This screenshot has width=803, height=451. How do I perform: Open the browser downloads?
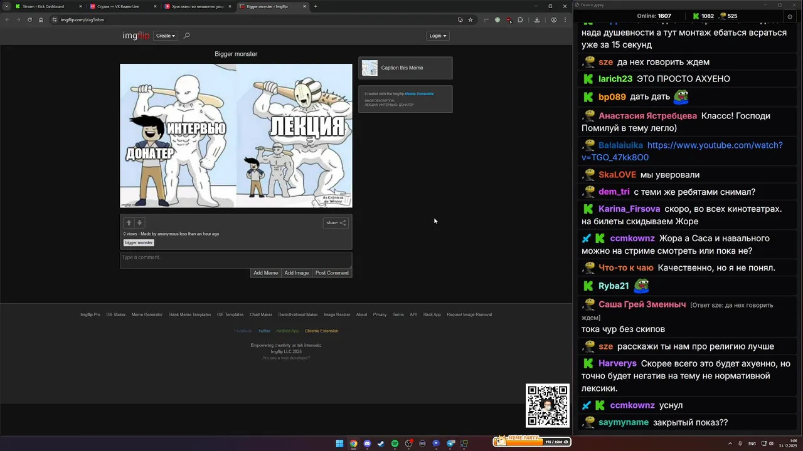[537, 19]
